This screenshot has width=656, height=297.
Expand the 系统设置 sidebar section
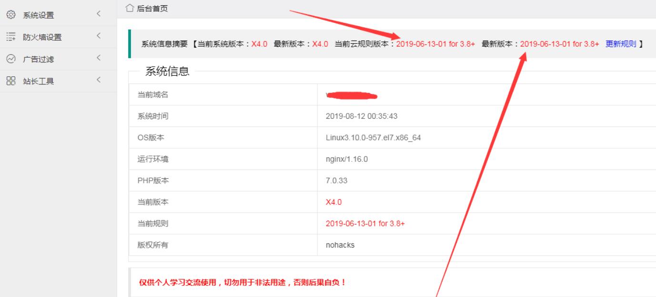coord(100,14)
